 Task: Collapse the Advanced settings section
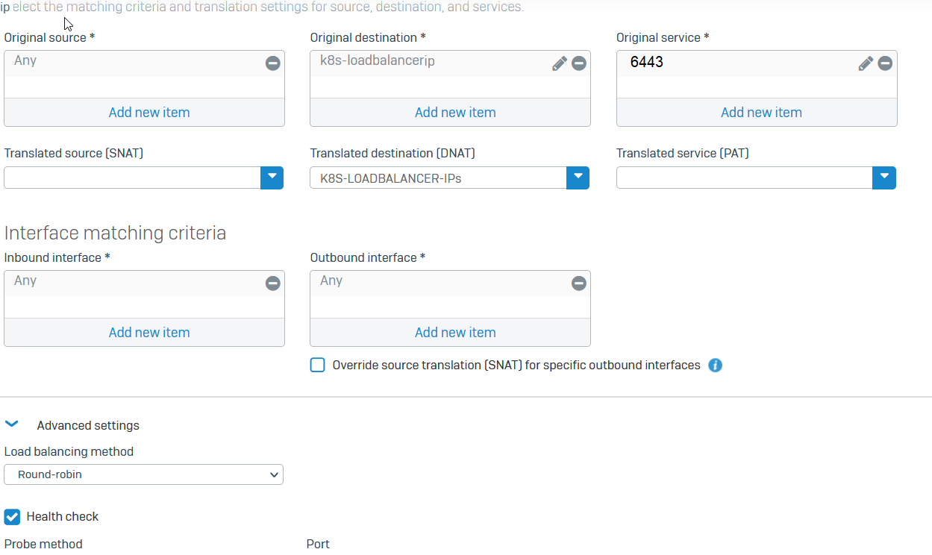12,424
